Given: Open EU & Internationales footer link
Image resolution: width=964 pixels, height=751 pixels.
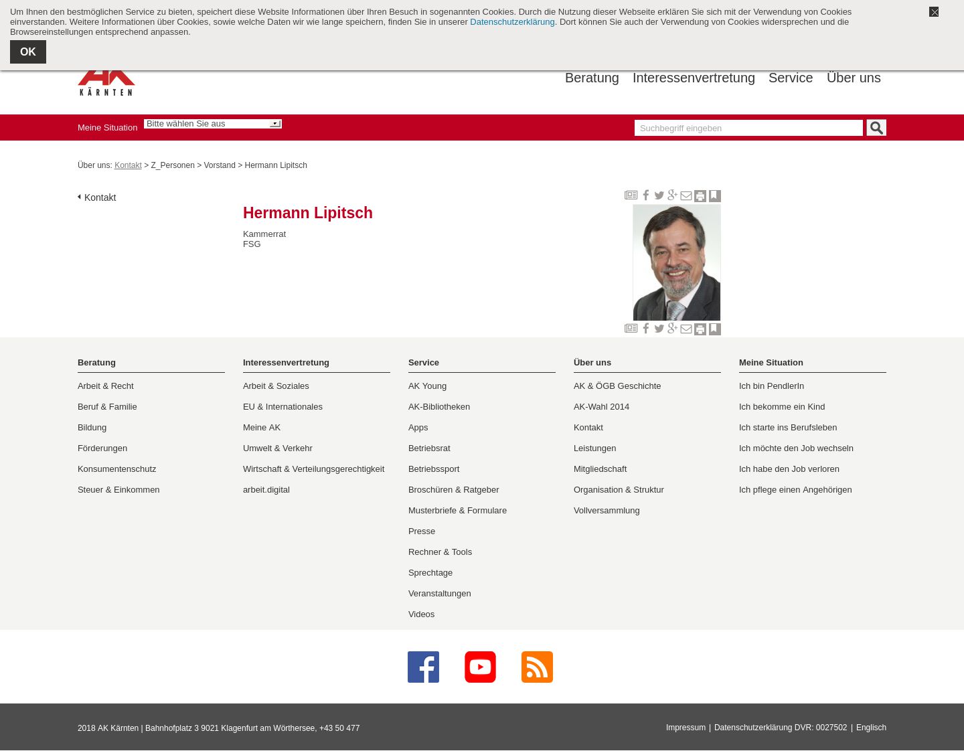Looking at the screenshot, I should tap(283, 407).
